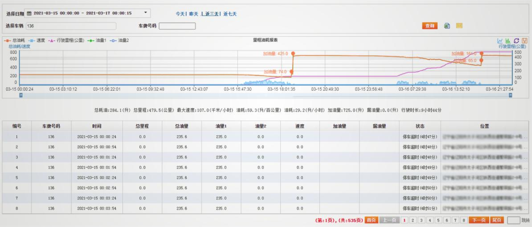Viewport: 532px width, 227px height.
Task: Open page 4 in pagination
Action: pos(430,220)
